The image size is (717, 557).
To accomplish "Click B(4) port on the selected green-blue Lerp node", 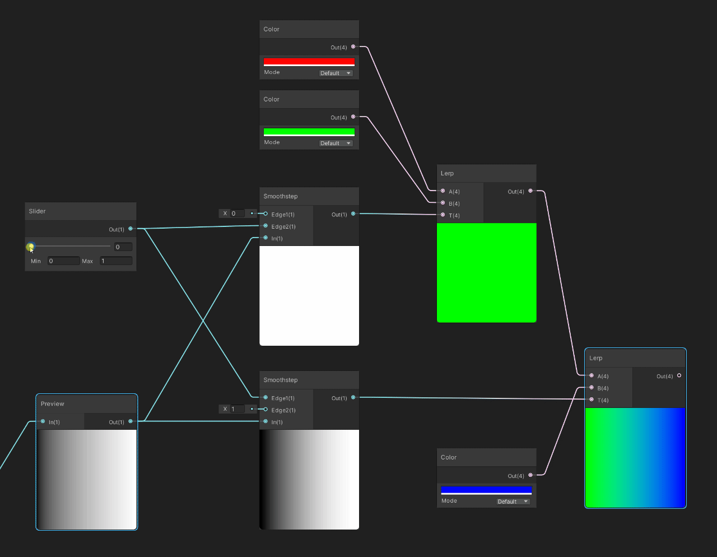I will click(592, 388).
